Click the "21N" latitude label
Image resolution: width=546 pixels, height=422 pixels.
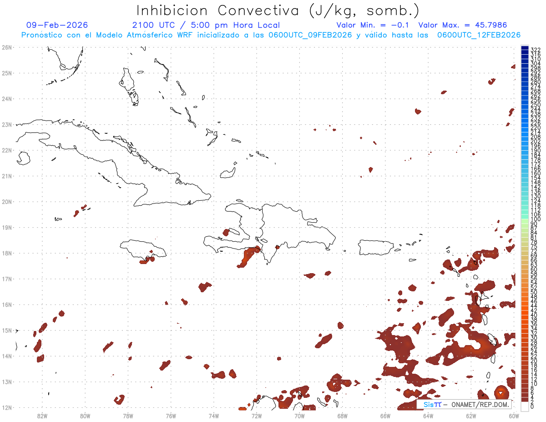pos(6,176)
